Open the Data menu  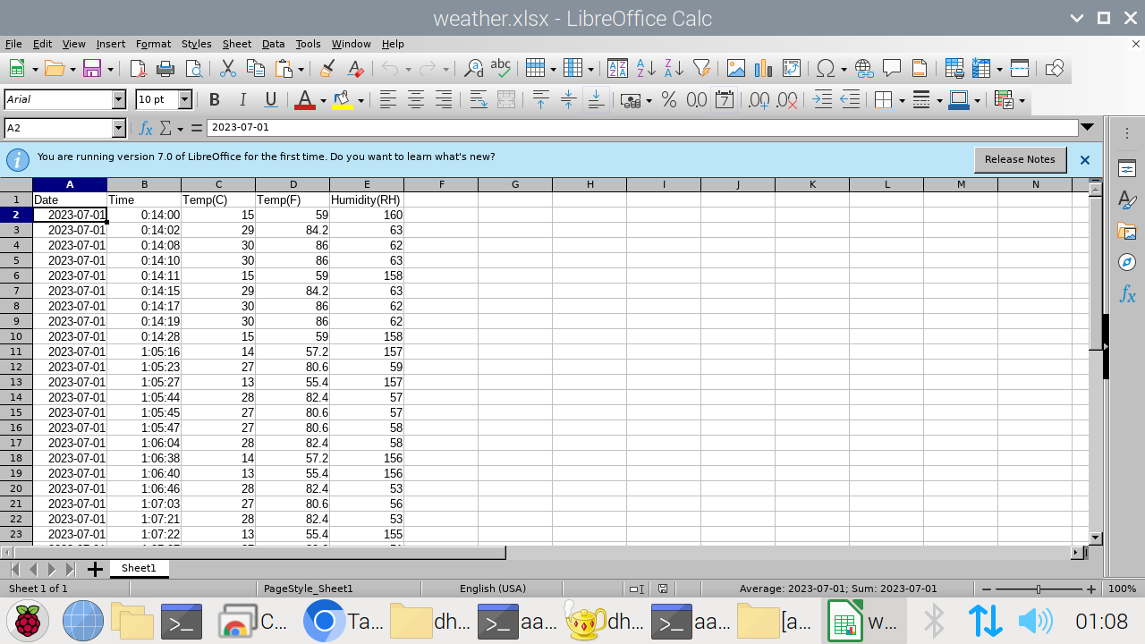click(x=273, y=44)
